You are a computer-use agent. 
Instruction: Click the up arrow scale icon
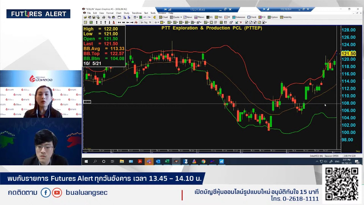(105, 22)
